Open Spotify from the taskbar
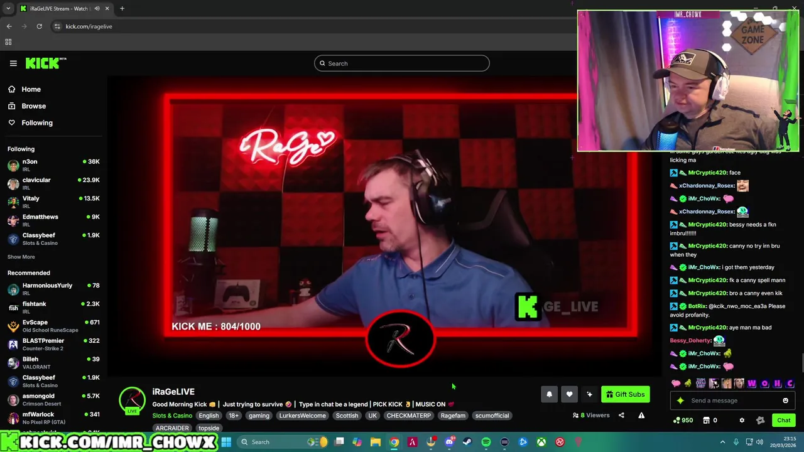Screen dimensions: 804x452 [x=486, y=442]
